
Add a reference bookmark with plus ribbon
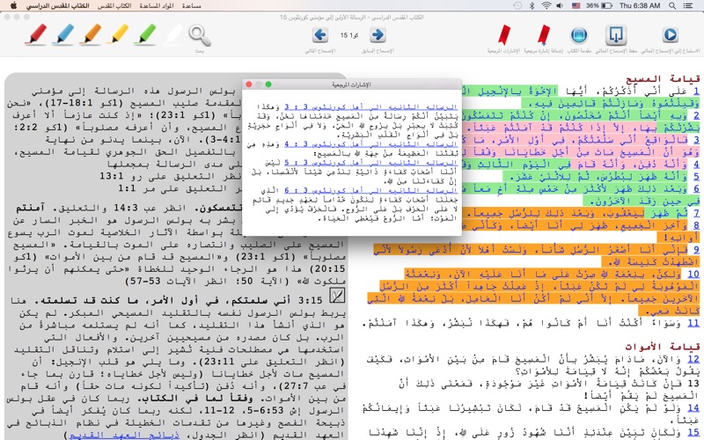544,35
